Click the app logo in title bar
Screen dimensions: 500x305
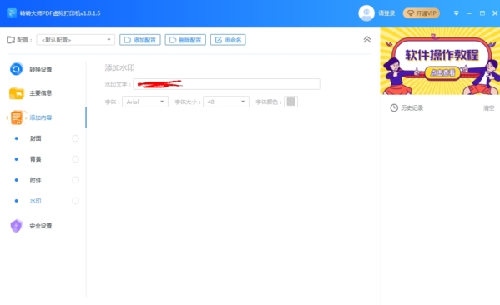coord(12,13)
